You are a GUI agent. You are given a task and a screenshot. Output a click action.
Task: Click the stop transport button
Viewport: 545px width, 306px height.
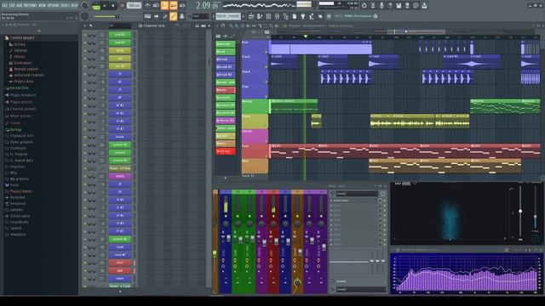(113, 6)
